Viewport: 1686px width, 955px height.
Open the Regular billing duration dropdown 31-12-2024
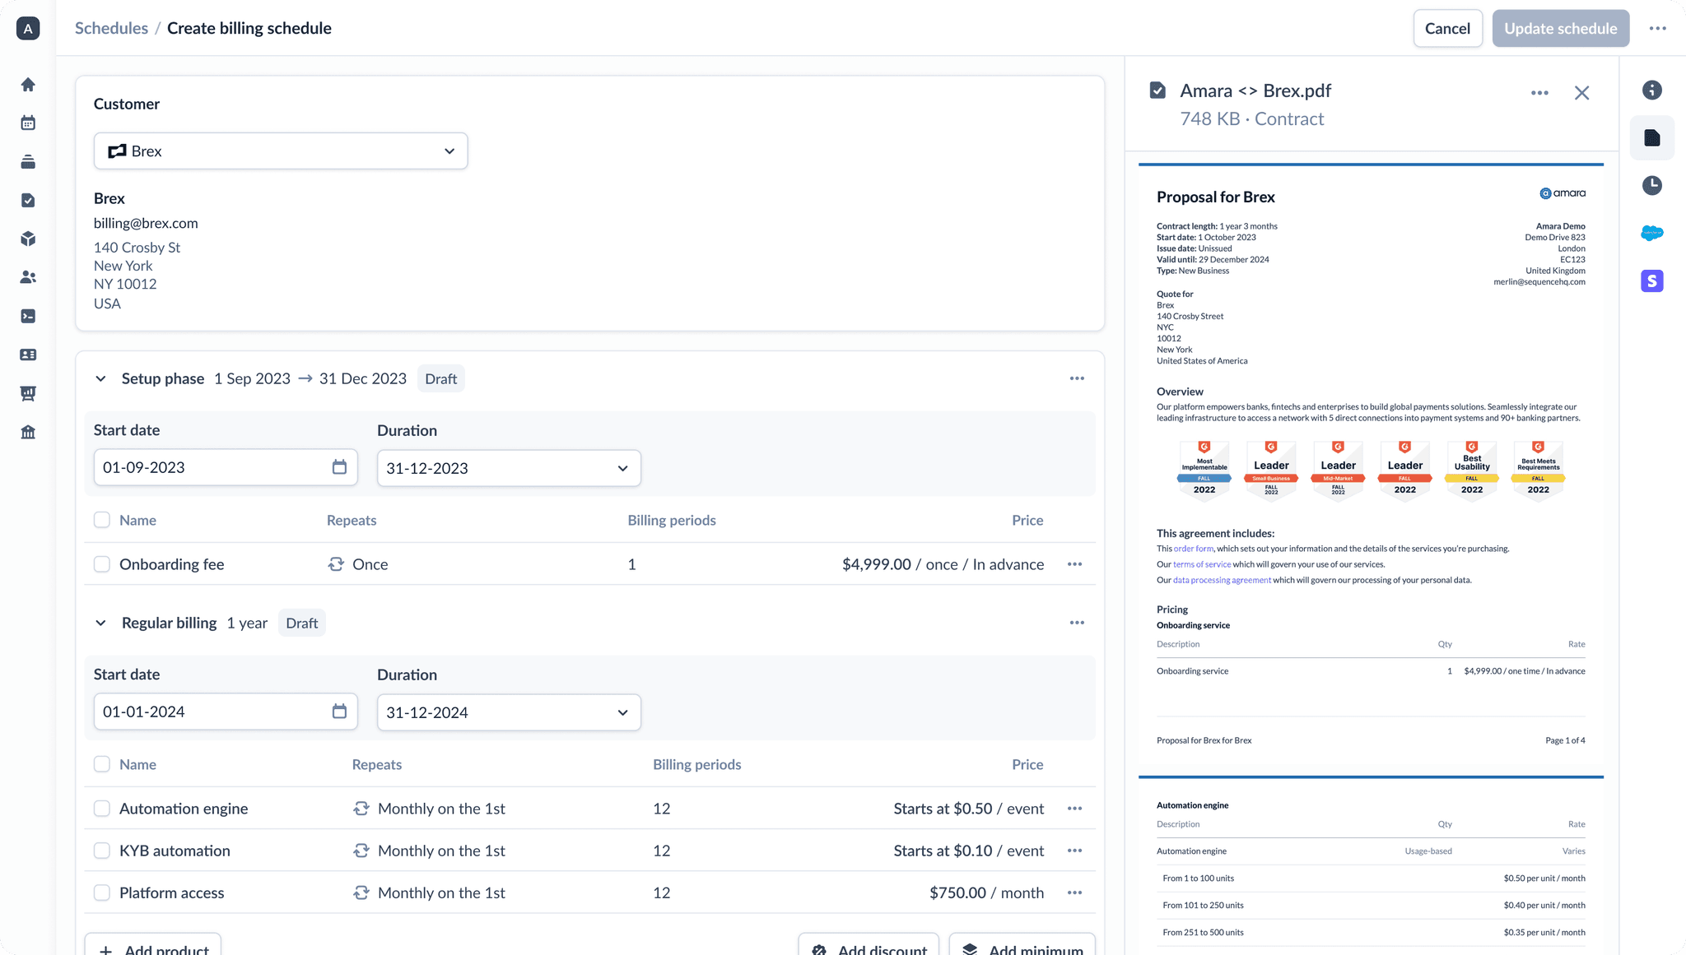pos(509,712)
